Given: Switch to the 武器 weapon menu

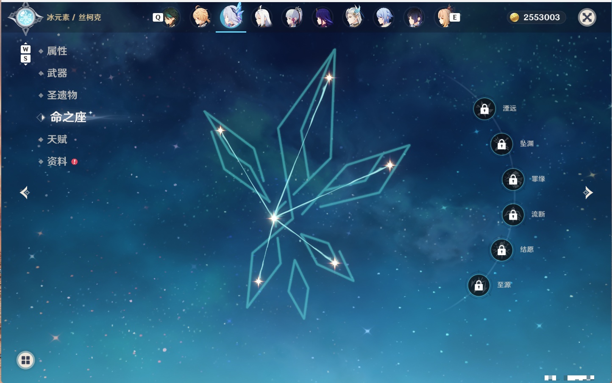Looking at the screenshot, I should point(57,73).
